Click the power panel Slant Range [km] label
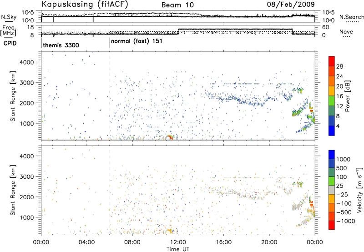 pos(13,96)
